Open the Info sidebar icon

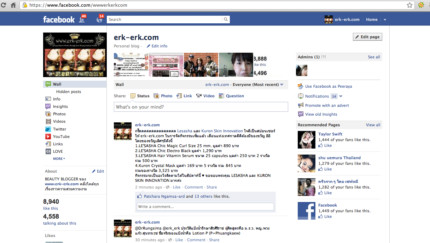[x=48, y=99]
